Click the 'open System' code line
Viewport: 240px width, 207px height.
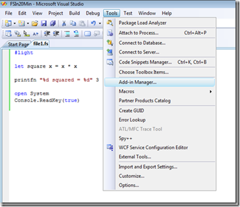(32, 93)
